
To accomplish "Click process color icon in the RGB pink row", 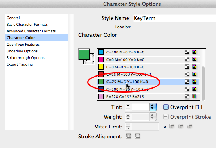I will [x=187, y=96].
